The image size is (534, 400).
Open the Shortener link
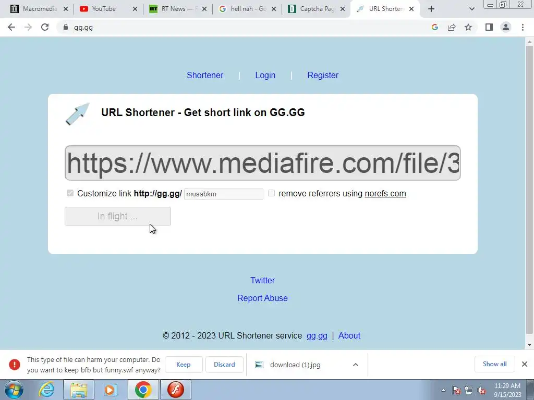[x=205, y=75]
